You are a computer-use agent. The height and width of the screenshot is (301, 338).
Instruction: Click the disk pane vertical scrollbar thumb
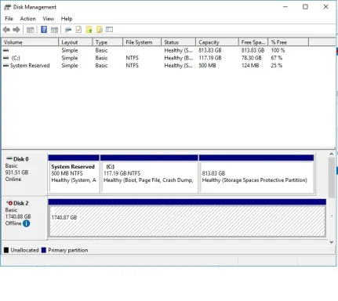pyautogui.click(x=332, y=178)
